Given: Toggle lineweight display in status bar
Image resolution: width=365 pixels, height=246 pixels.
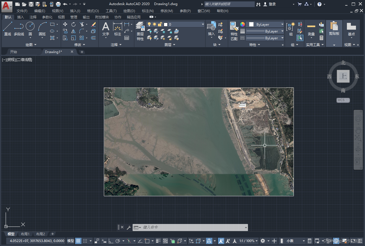Looking at the screenshot, I should click(158, 241).
